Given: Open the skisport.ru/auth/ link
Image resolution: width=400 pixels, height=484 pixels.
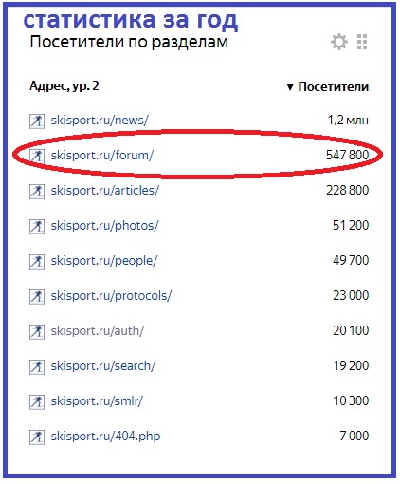Looking at the screenshot, I should (98, 331).
